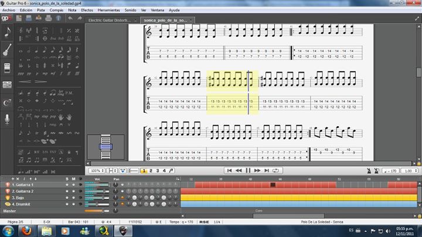Open the guitar instrument panel
The width and height of the screenshot is (422, 237).
click(8, 50)
